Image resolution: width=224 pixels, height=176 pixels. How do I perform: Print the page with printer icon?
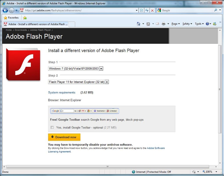click(164, 24)
